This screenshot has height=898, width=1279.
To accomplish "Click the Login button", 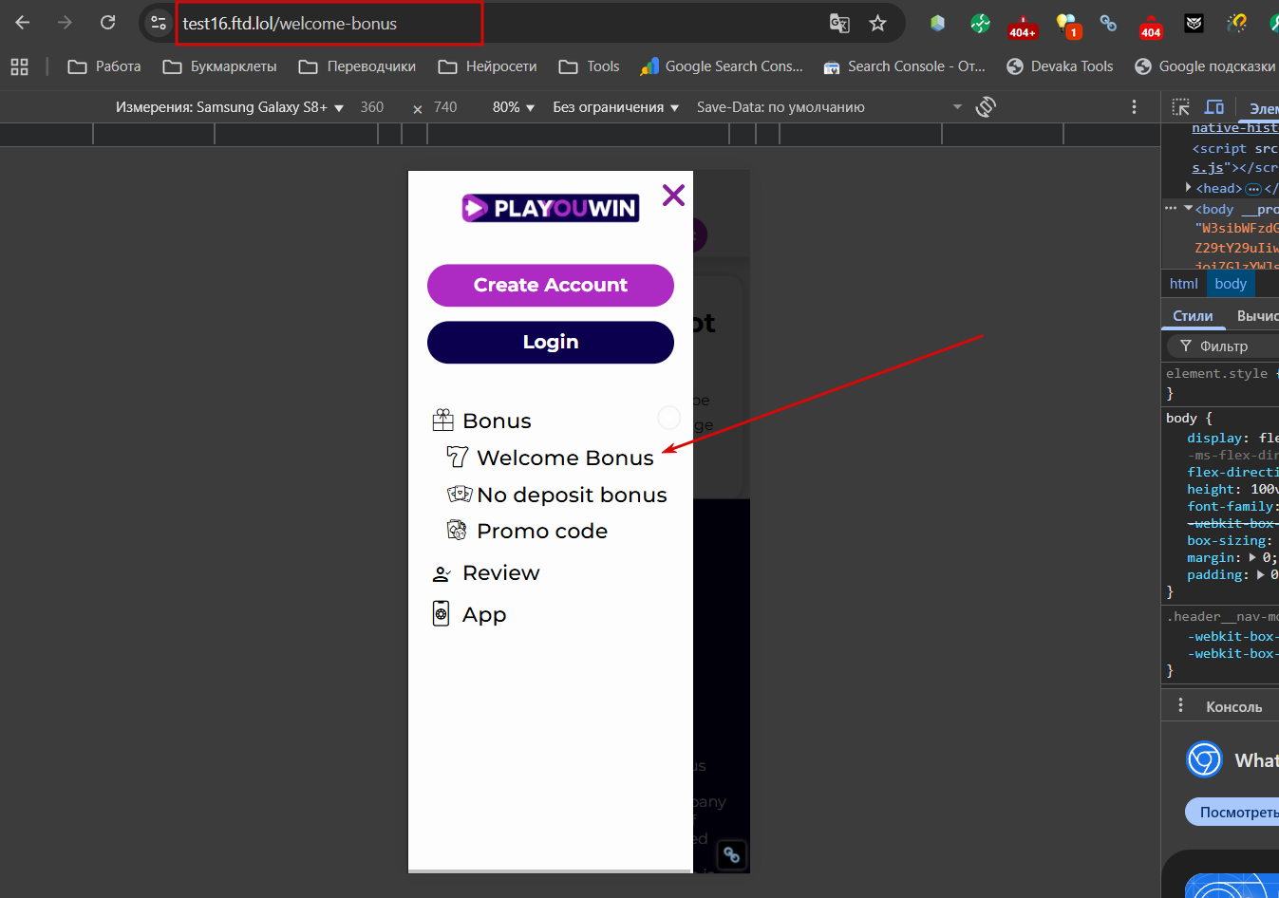I will click(551, 342).
